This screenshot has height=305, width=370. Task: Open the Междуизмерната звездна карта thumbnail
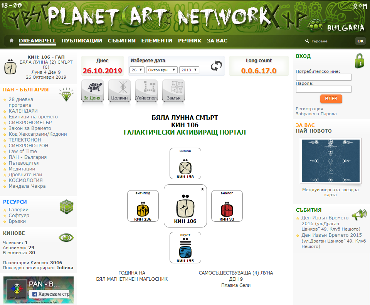(x=330, y=160)
